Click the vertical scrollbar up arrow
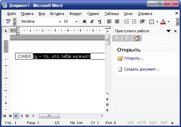181x127 pixels. (x=107, y=31)
